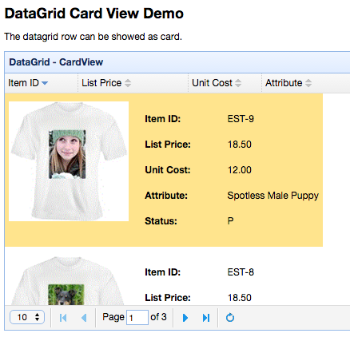Refresh the datagrid

[x=230, y=318]
